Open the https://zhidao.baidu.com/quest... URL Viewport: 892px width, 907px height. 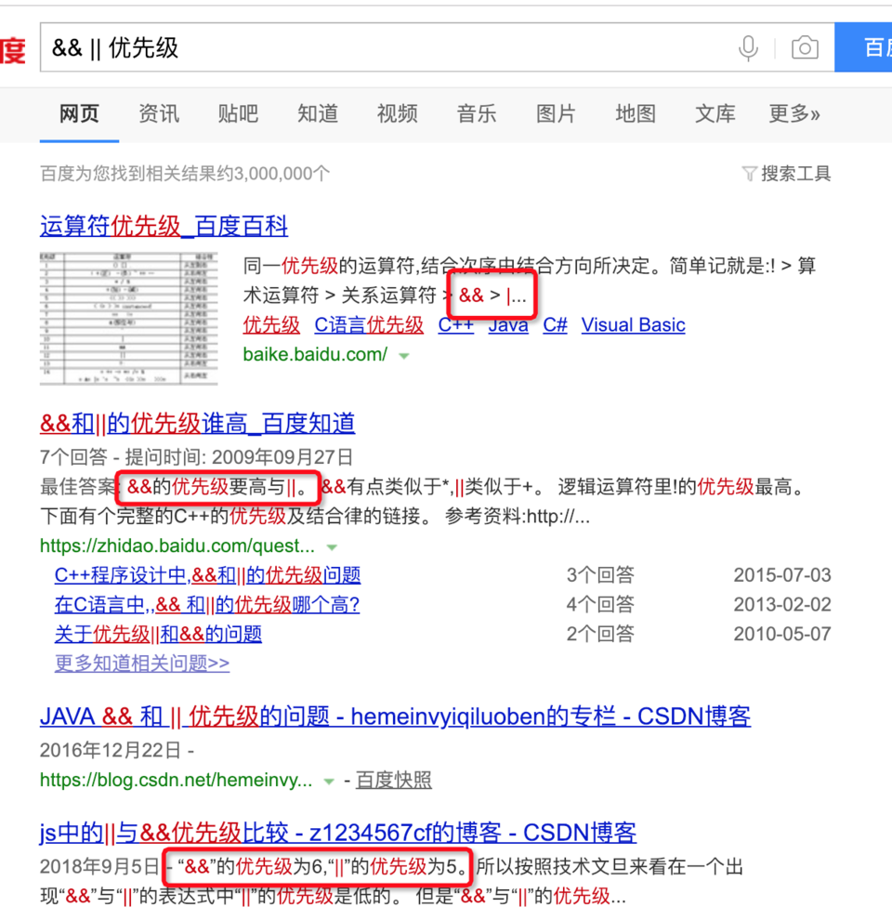click(177, 546)
